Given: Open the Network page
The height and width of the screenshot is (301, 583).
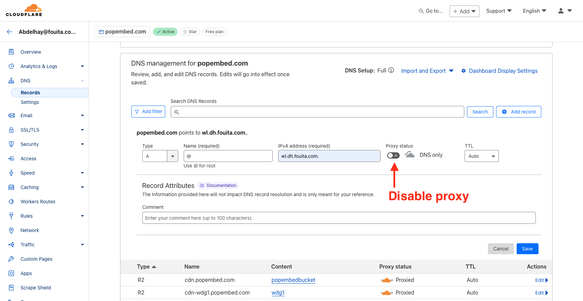Looking at the screenshot, I should (x=30, y=230).
